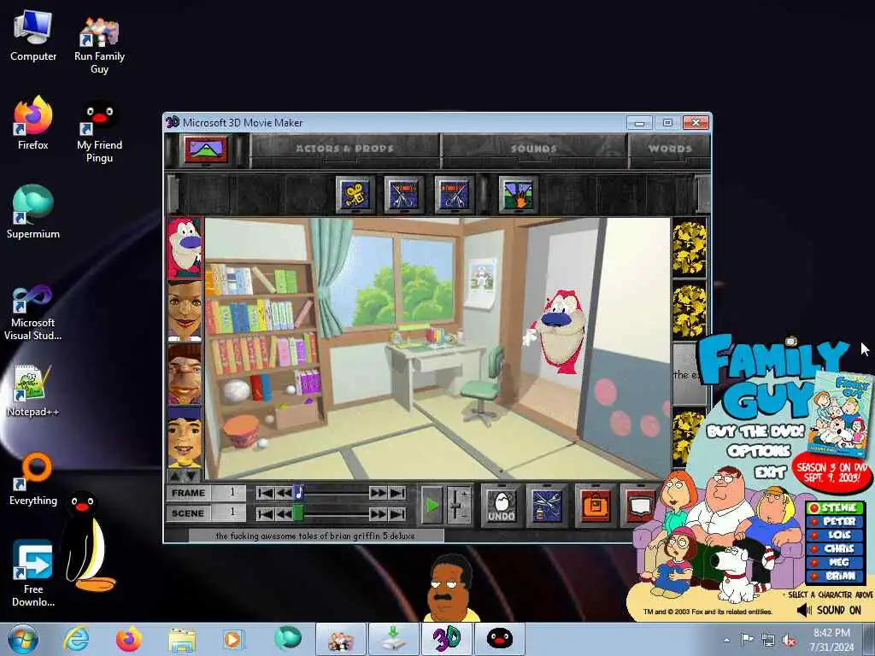Select the Stewie character option
The image size is (875, 656).
pos(836,507)
